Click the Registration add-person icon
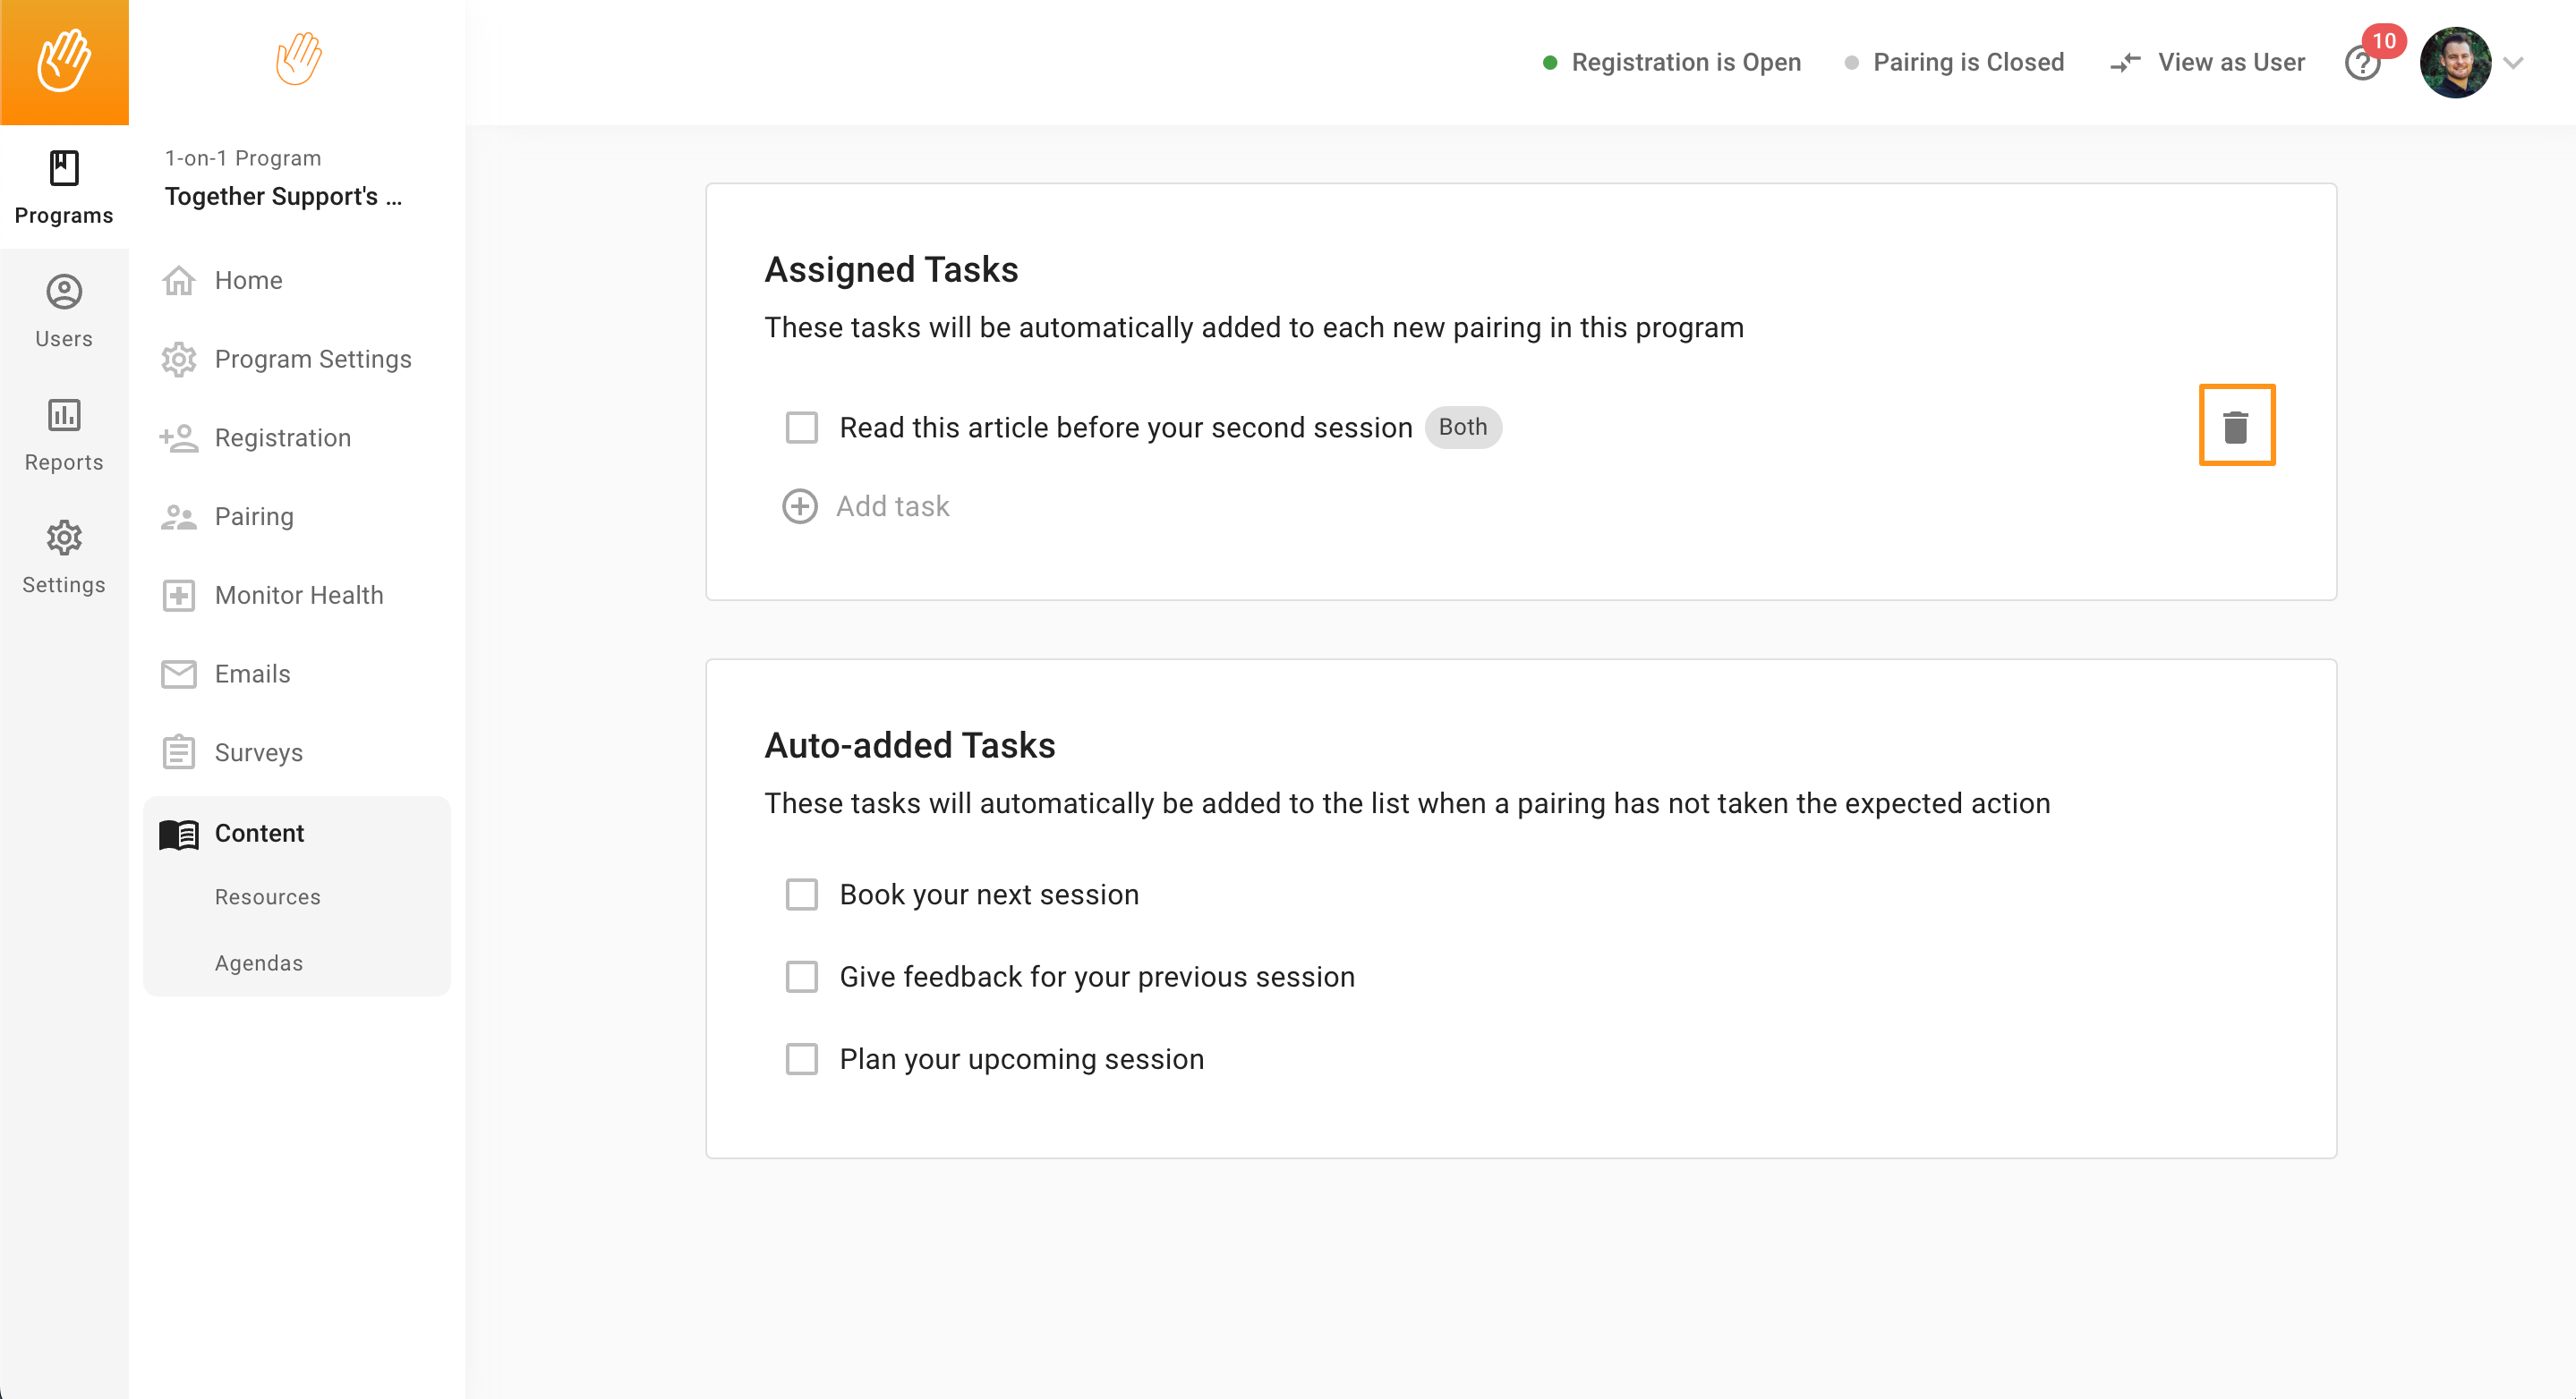The height and width of the screenshot is (1399, 2576). pos(179,437)
